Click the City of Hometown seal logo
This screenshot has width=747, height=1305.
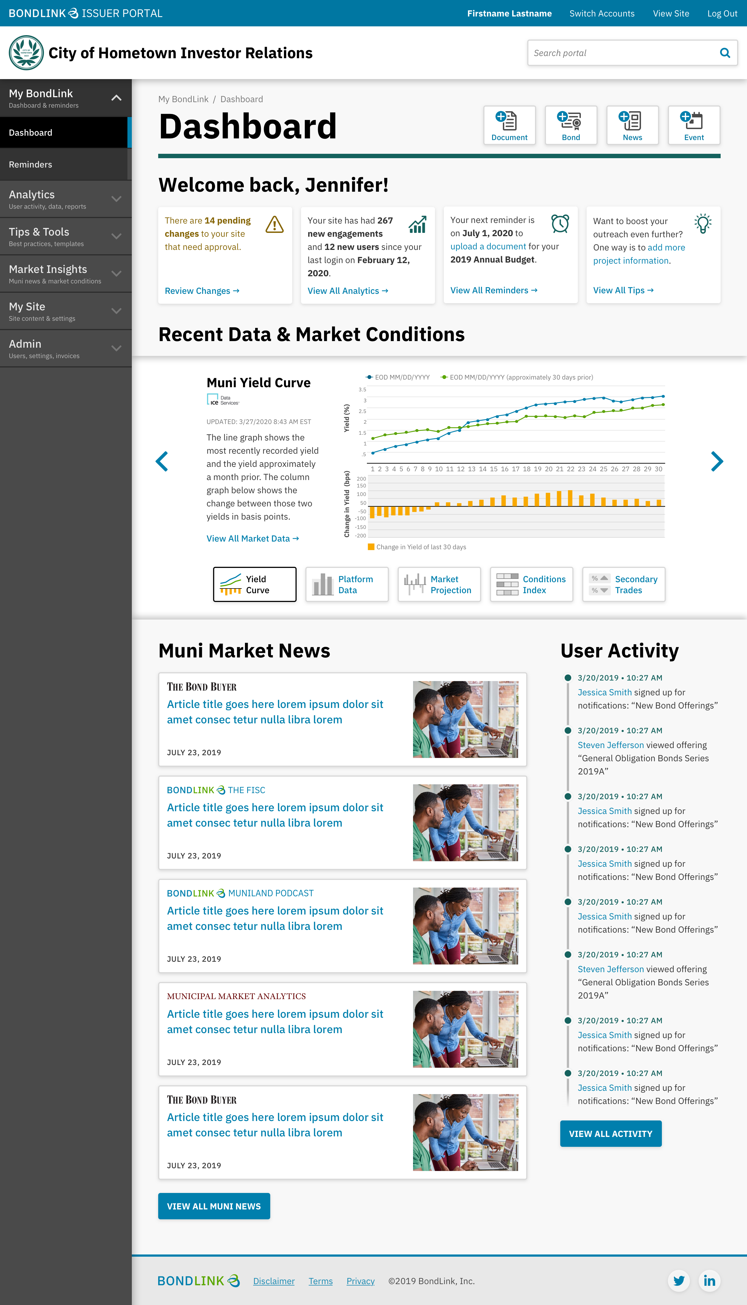[x=26, y=53]
